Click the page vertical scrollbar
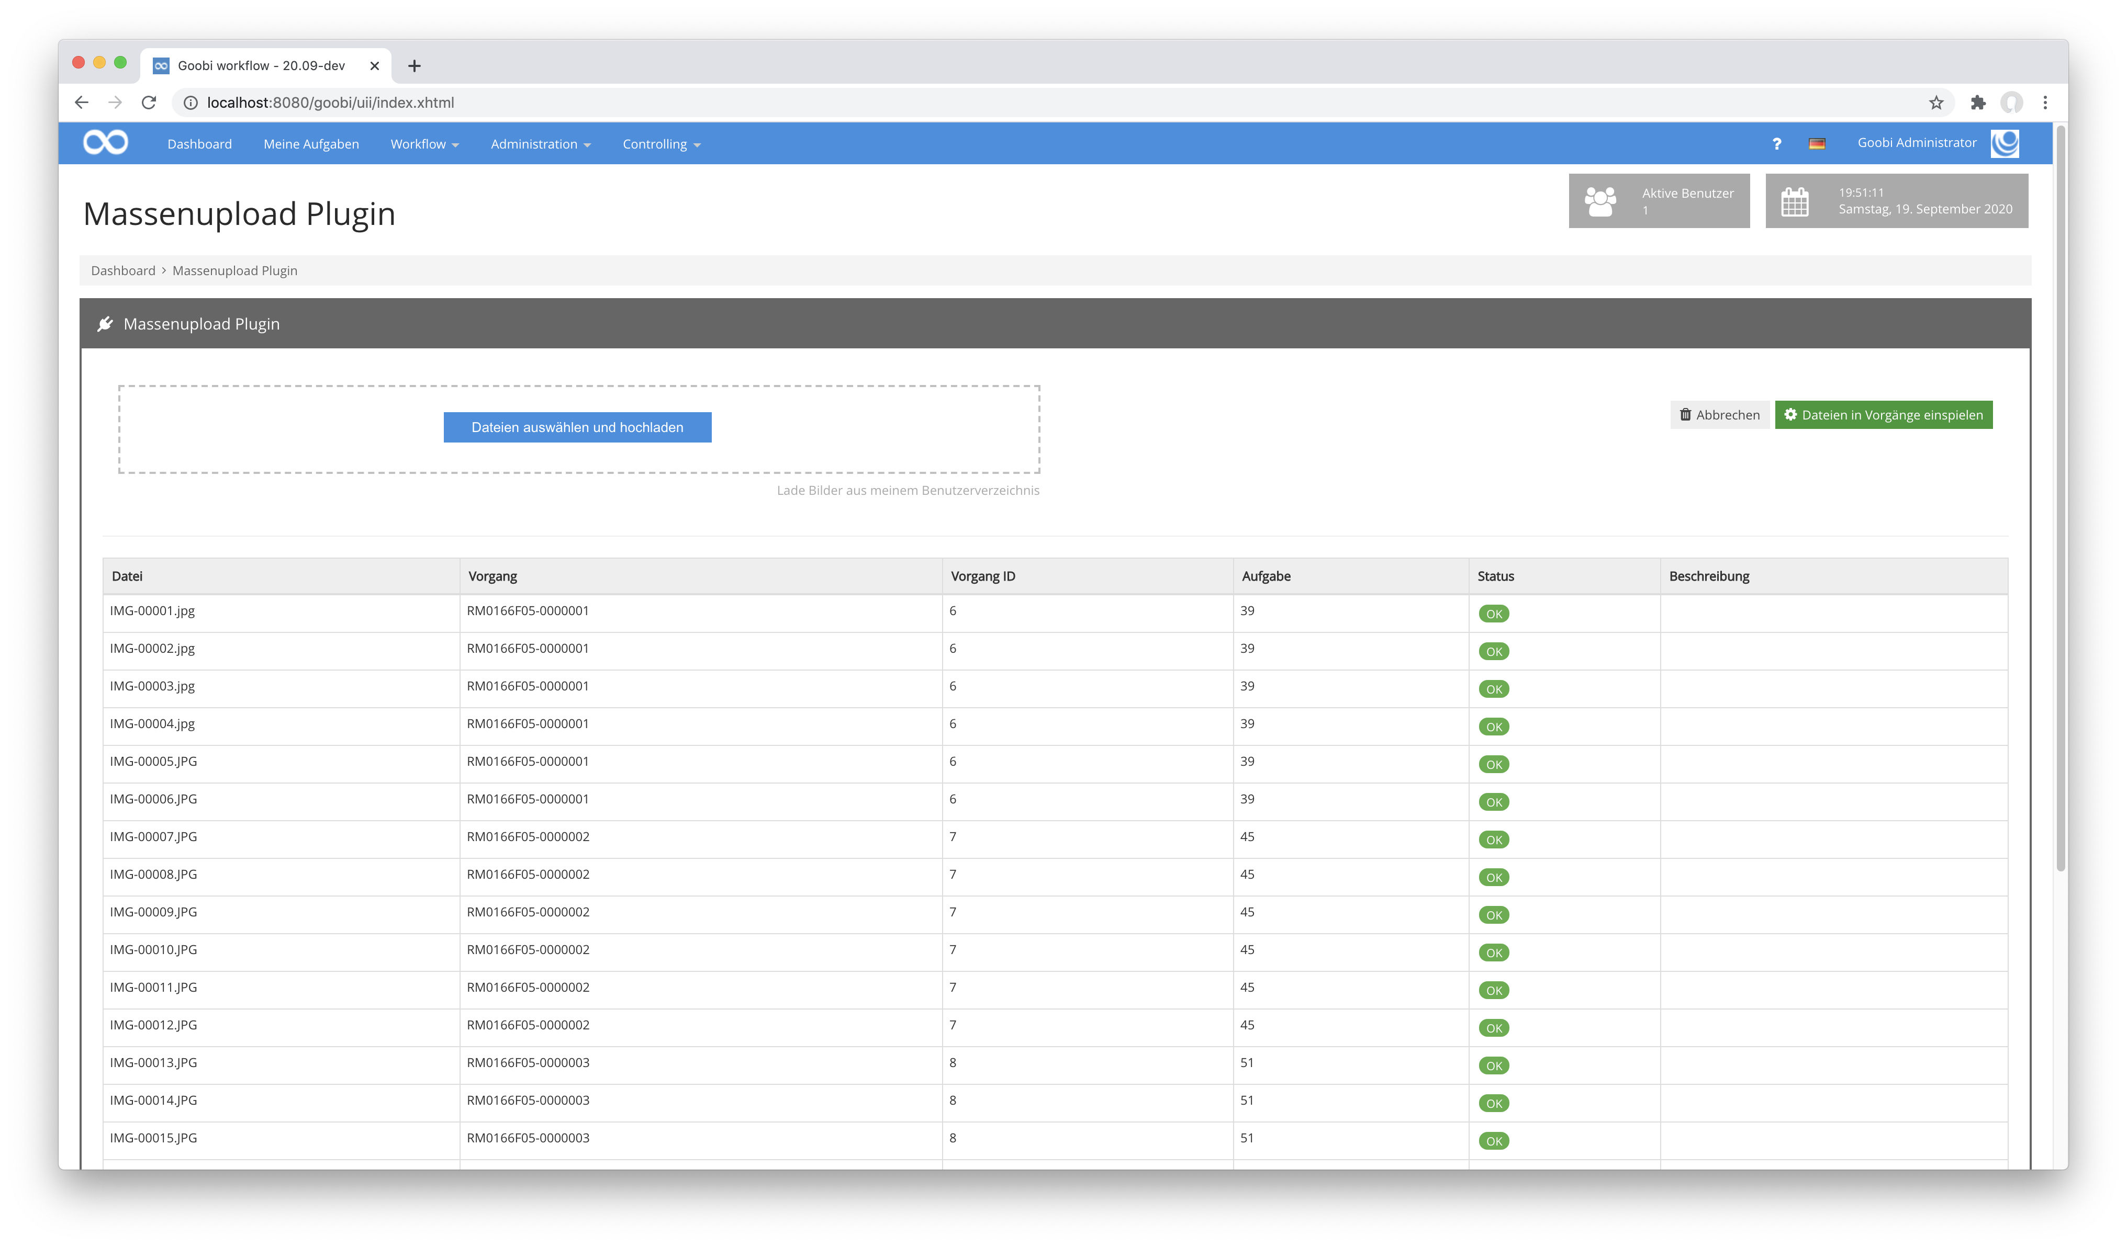Viewport: 2127px width, 1247px height. (x=2061, y=498)
